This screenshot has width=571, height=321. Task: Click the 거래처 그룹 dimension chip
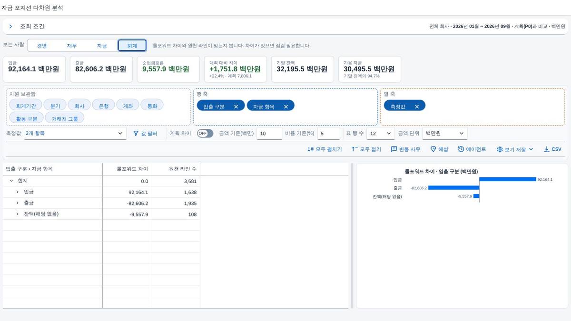coord(65,118)
